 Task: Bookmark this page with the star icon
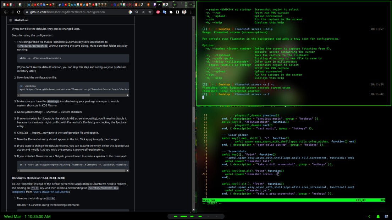point(150,12)
